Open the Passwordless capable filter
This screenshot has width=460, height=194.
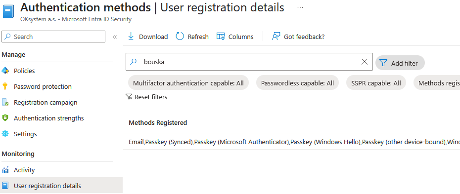coord(297,83)
